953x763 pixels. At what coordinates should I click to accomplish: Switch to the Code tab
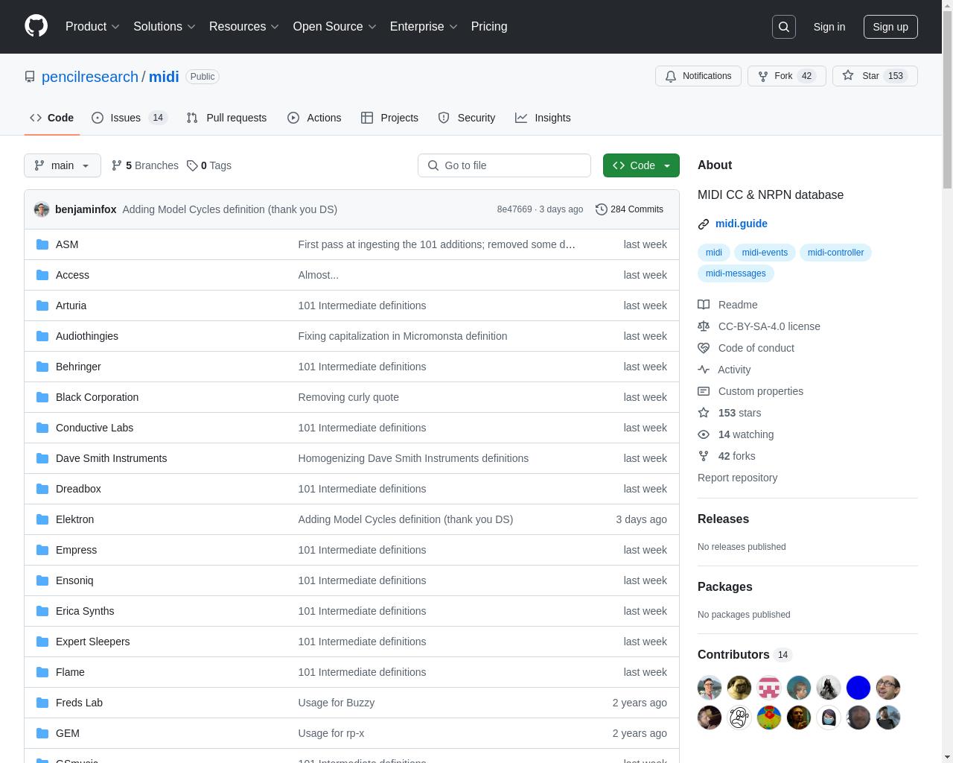tap(52, 118)
